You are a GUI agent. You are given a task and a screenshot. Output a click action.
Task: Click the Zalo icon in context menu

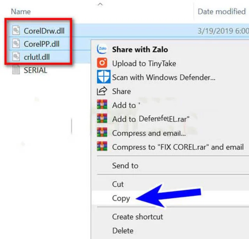102,49
